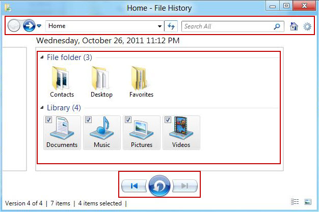Uncheck the Documents library checkbox
The width and height of the screenshot is (319, 212).
pyautogui.click(x=48, y=119)
